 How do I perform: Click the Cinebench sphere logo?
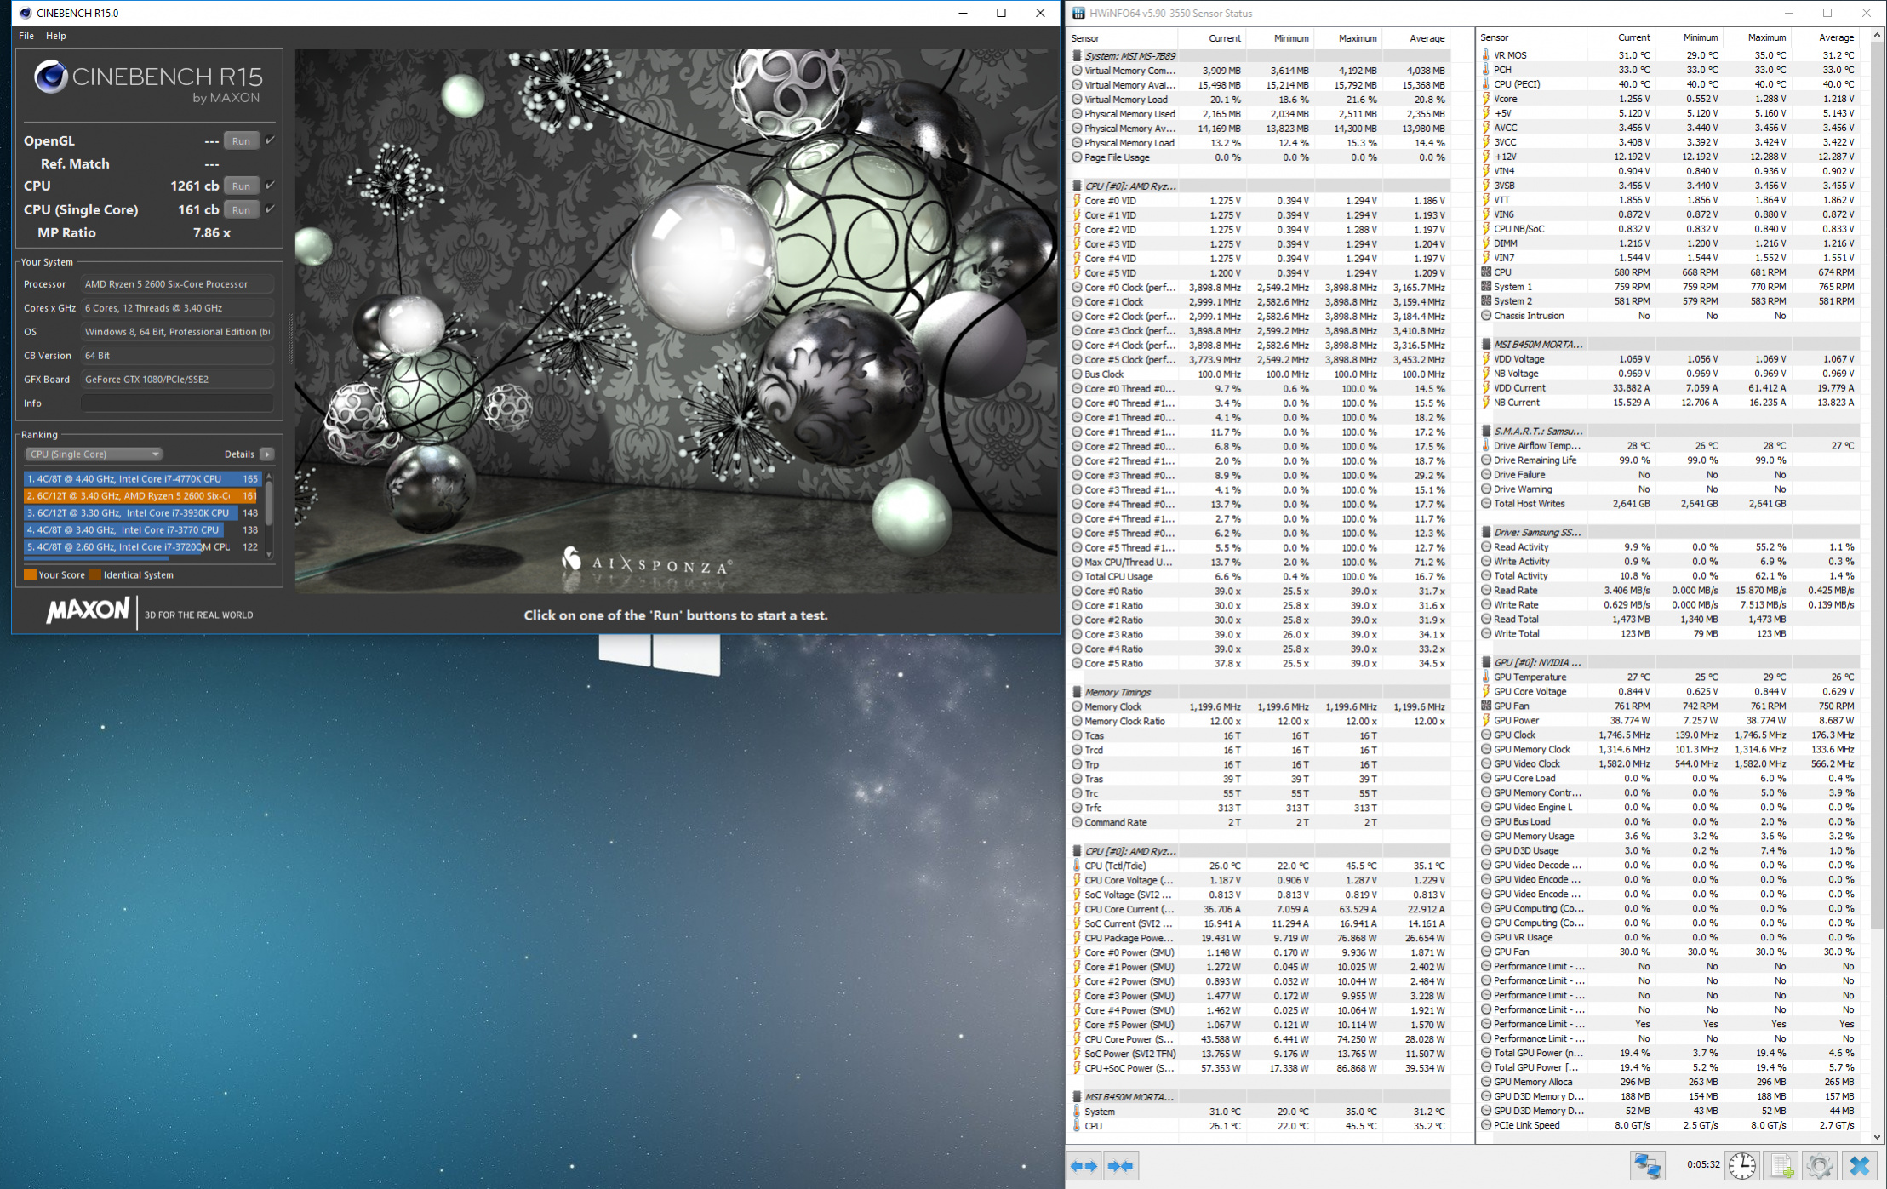point(50,77)
